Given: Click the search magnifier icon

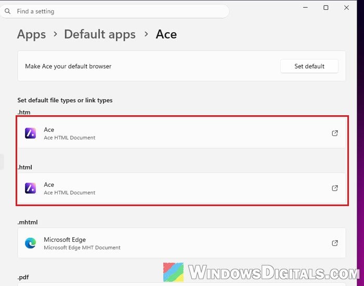Looking at the screenshot, I should (x=7, y=11).
